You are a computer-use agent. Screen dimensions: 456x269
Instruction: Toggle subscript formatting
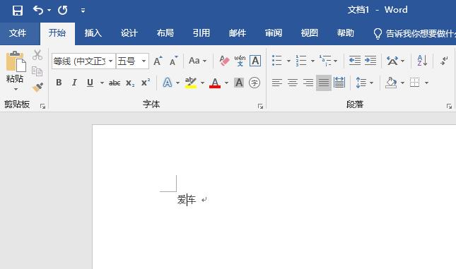coord(130,83)
